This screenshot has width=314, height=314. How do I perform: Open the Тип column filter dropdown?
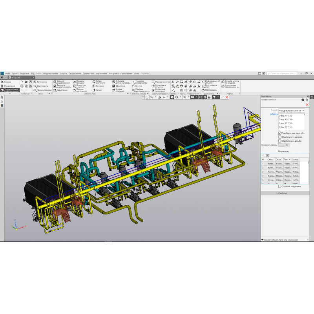click(x=290, y=159)
